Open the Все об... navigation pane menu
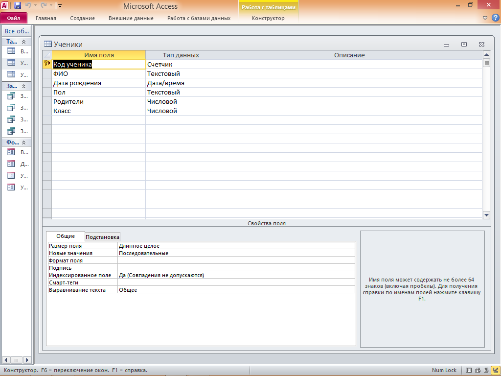The height and width of the screenshot is (376, 501). click(17, 31)
